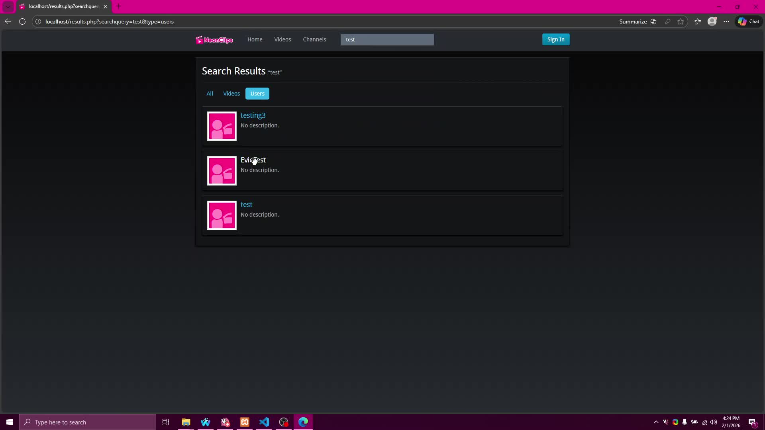Screen dimensions: 765x430
Task: Open the EvilTest user profile link
Action: coord(253,160)
